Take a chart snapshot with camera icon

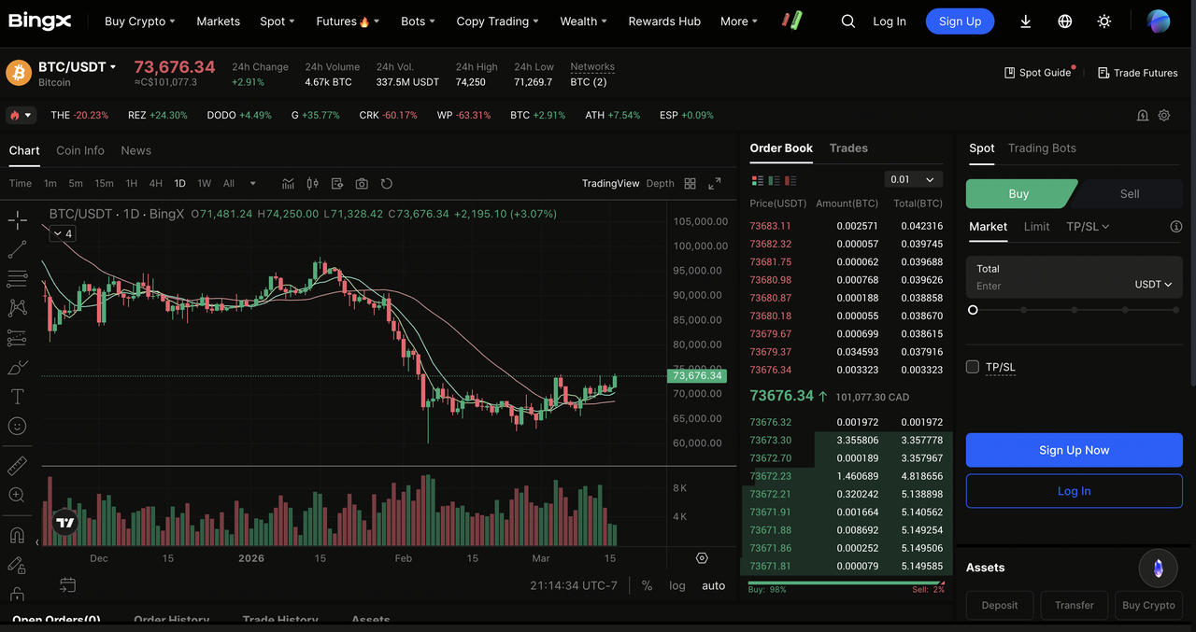[362, 184]
